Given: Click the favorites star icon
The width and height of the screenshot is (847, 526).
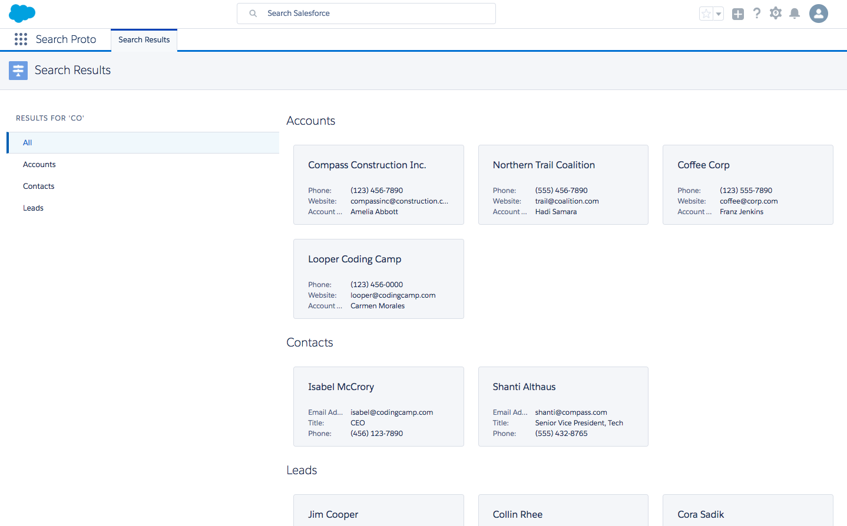Looking at the screenshot, I should (x=706, y=14).
